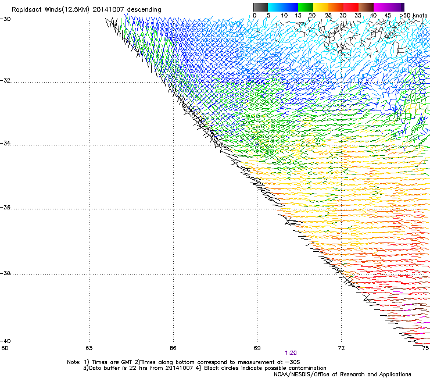Click the "60" longitude axis label
This screenshot has height=378, width=430.
click(5, 348)
